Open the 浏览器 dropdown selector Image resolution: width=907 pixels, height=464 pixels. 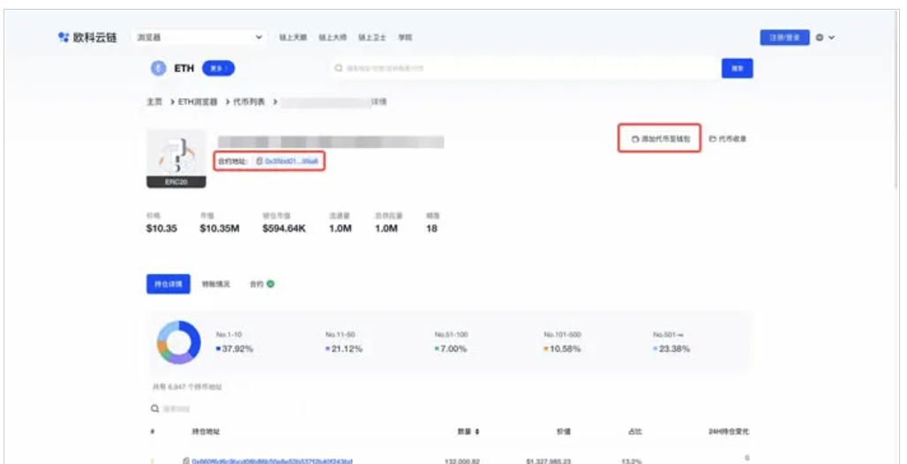[x=200, y=38]
